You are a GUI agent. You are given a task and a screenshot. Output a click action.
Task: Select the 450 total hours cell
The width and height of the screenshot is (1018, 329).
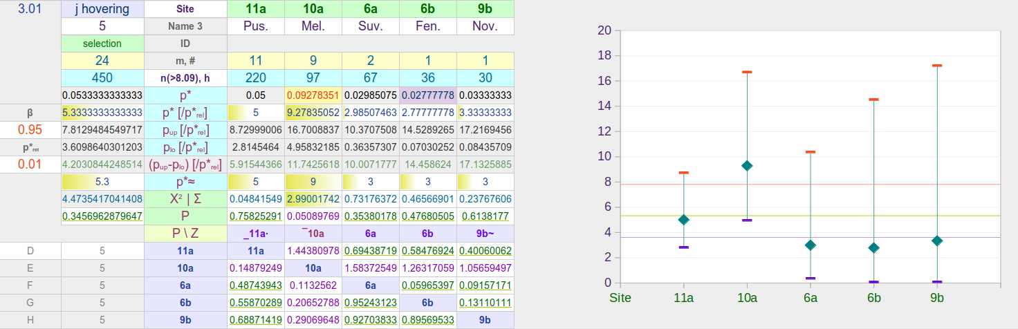tap(102, 78)
